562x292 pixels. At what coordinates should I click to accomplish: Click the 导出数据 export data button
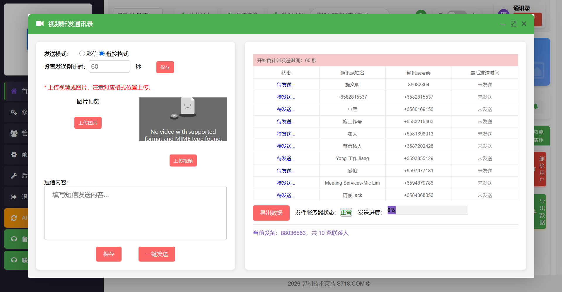pyautogui.click(x=271, y=213)
